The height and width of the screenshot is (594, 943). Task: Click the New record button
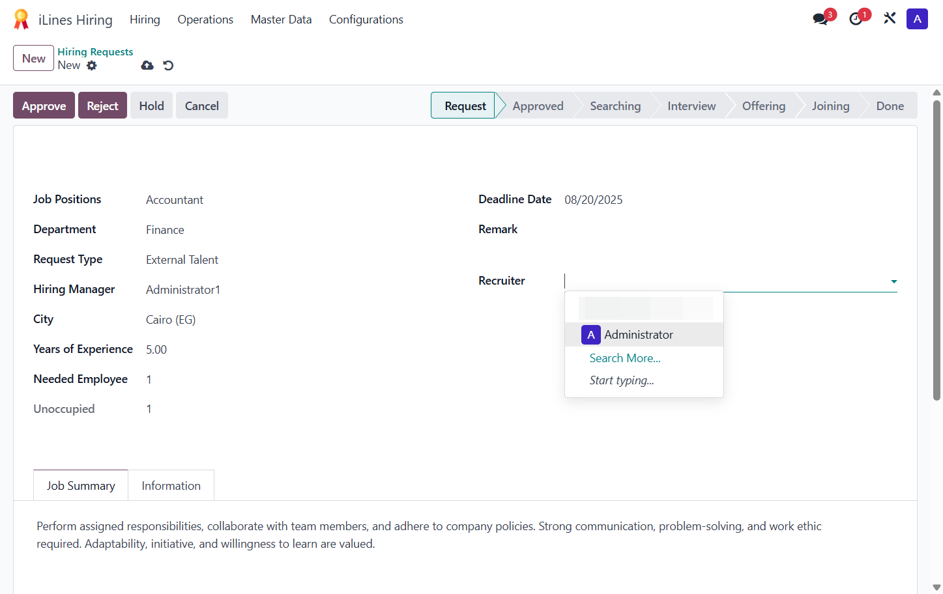coord(33,58)
